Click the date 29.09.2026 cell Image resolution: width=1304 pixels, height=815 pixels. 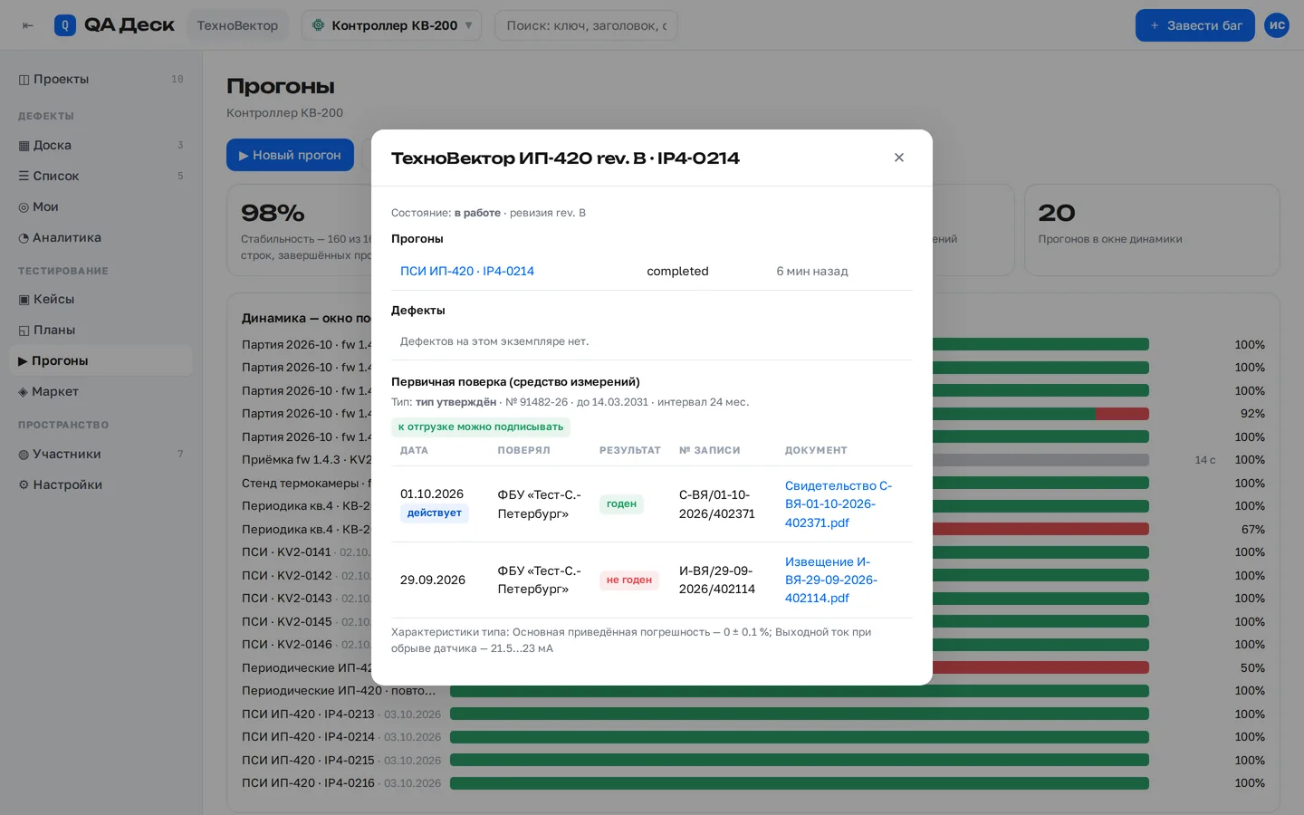pos(433,580)
